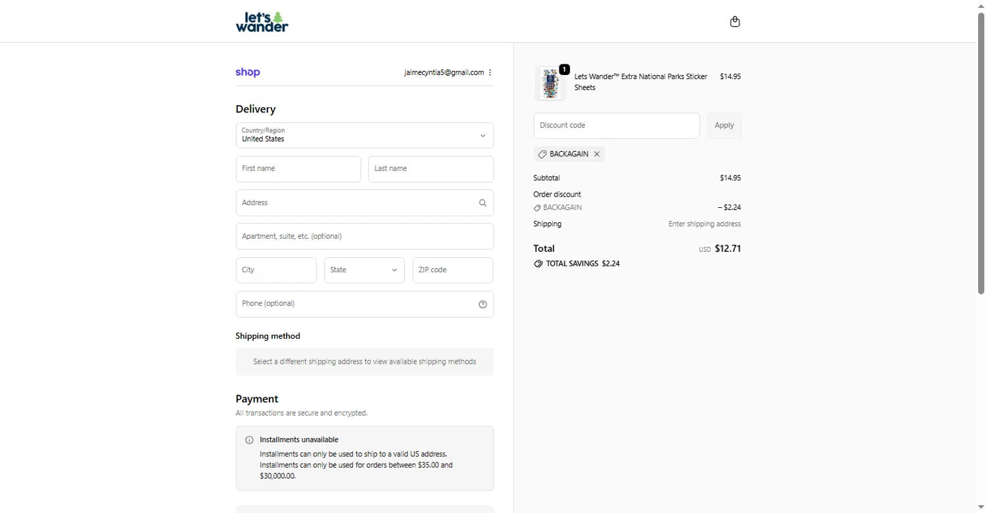Click the product title Lets Wander Extra National Parks
986x513 pixels.
click(x=641, y=82)
